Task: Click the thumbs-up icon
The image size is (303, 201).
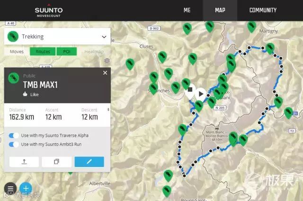Action: (25, 94)
